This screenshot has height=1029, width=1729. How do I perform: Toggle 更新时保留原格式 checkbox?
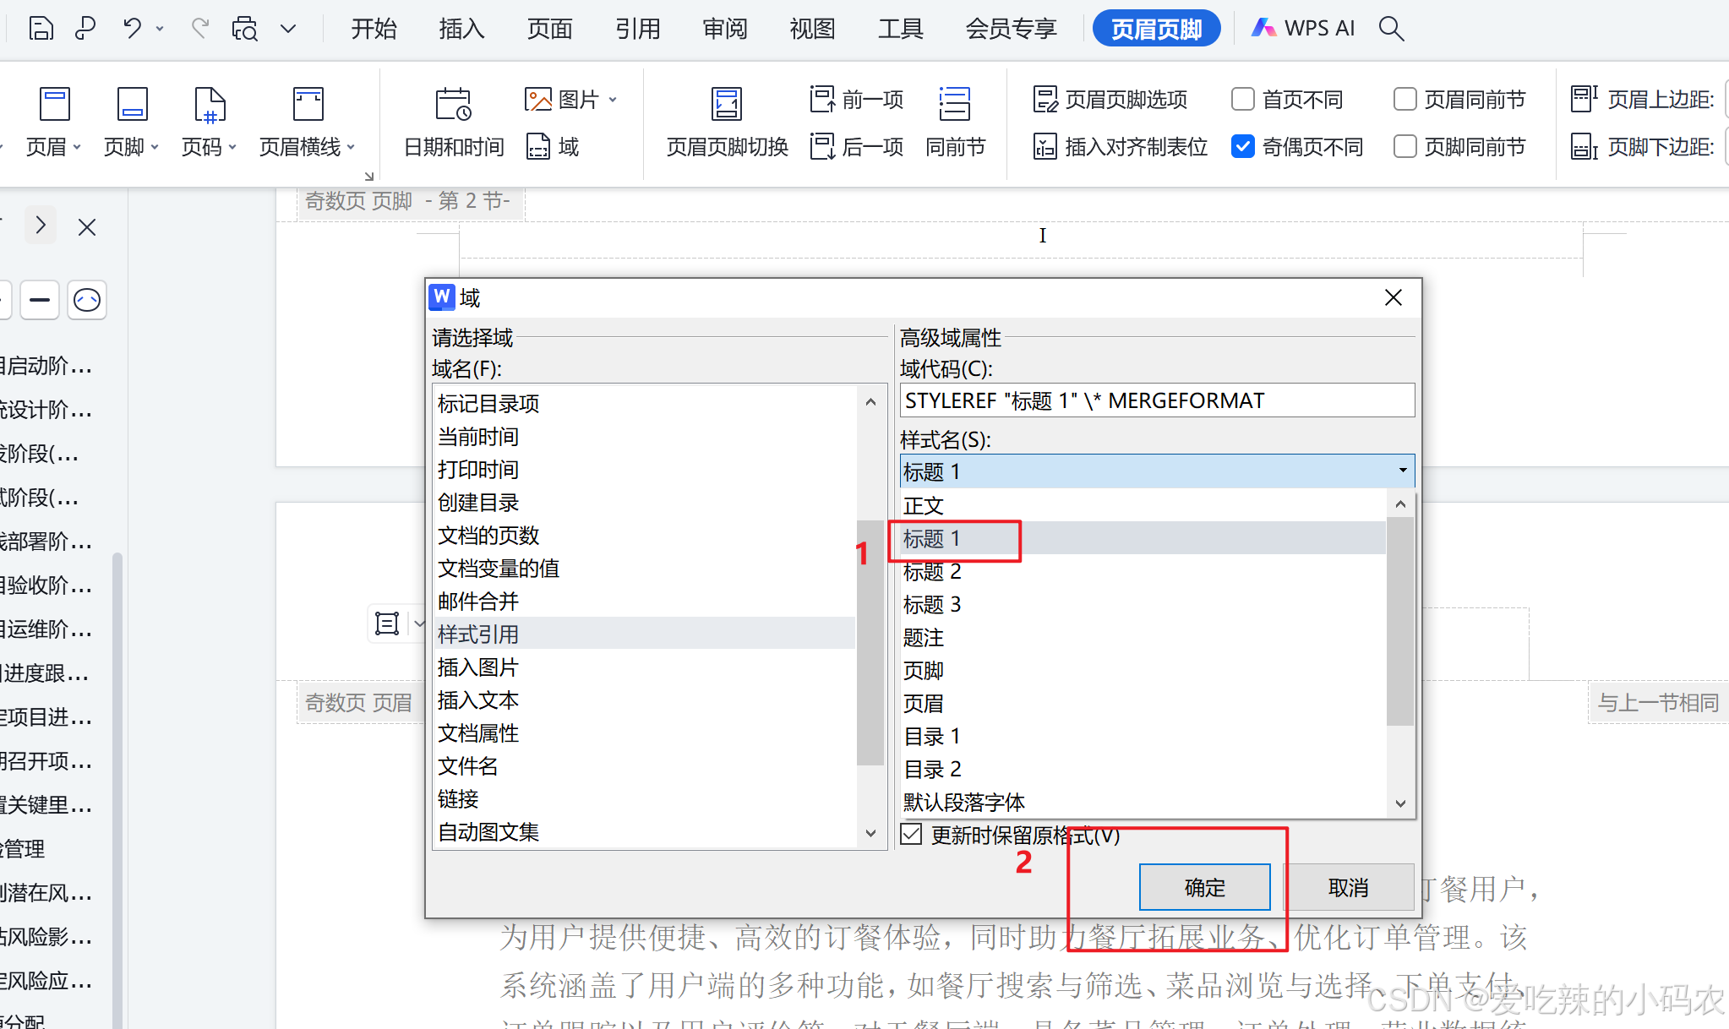tap(912, 835)
